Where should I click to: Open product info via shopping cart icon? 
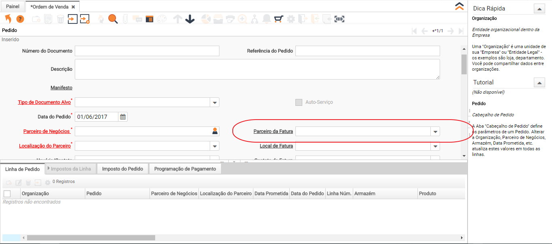278,19
